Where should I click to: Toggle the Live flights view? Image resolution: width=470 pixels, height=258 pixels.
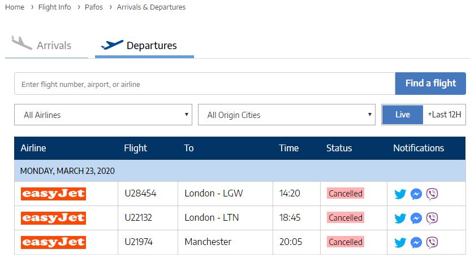[x=403, y=115]
